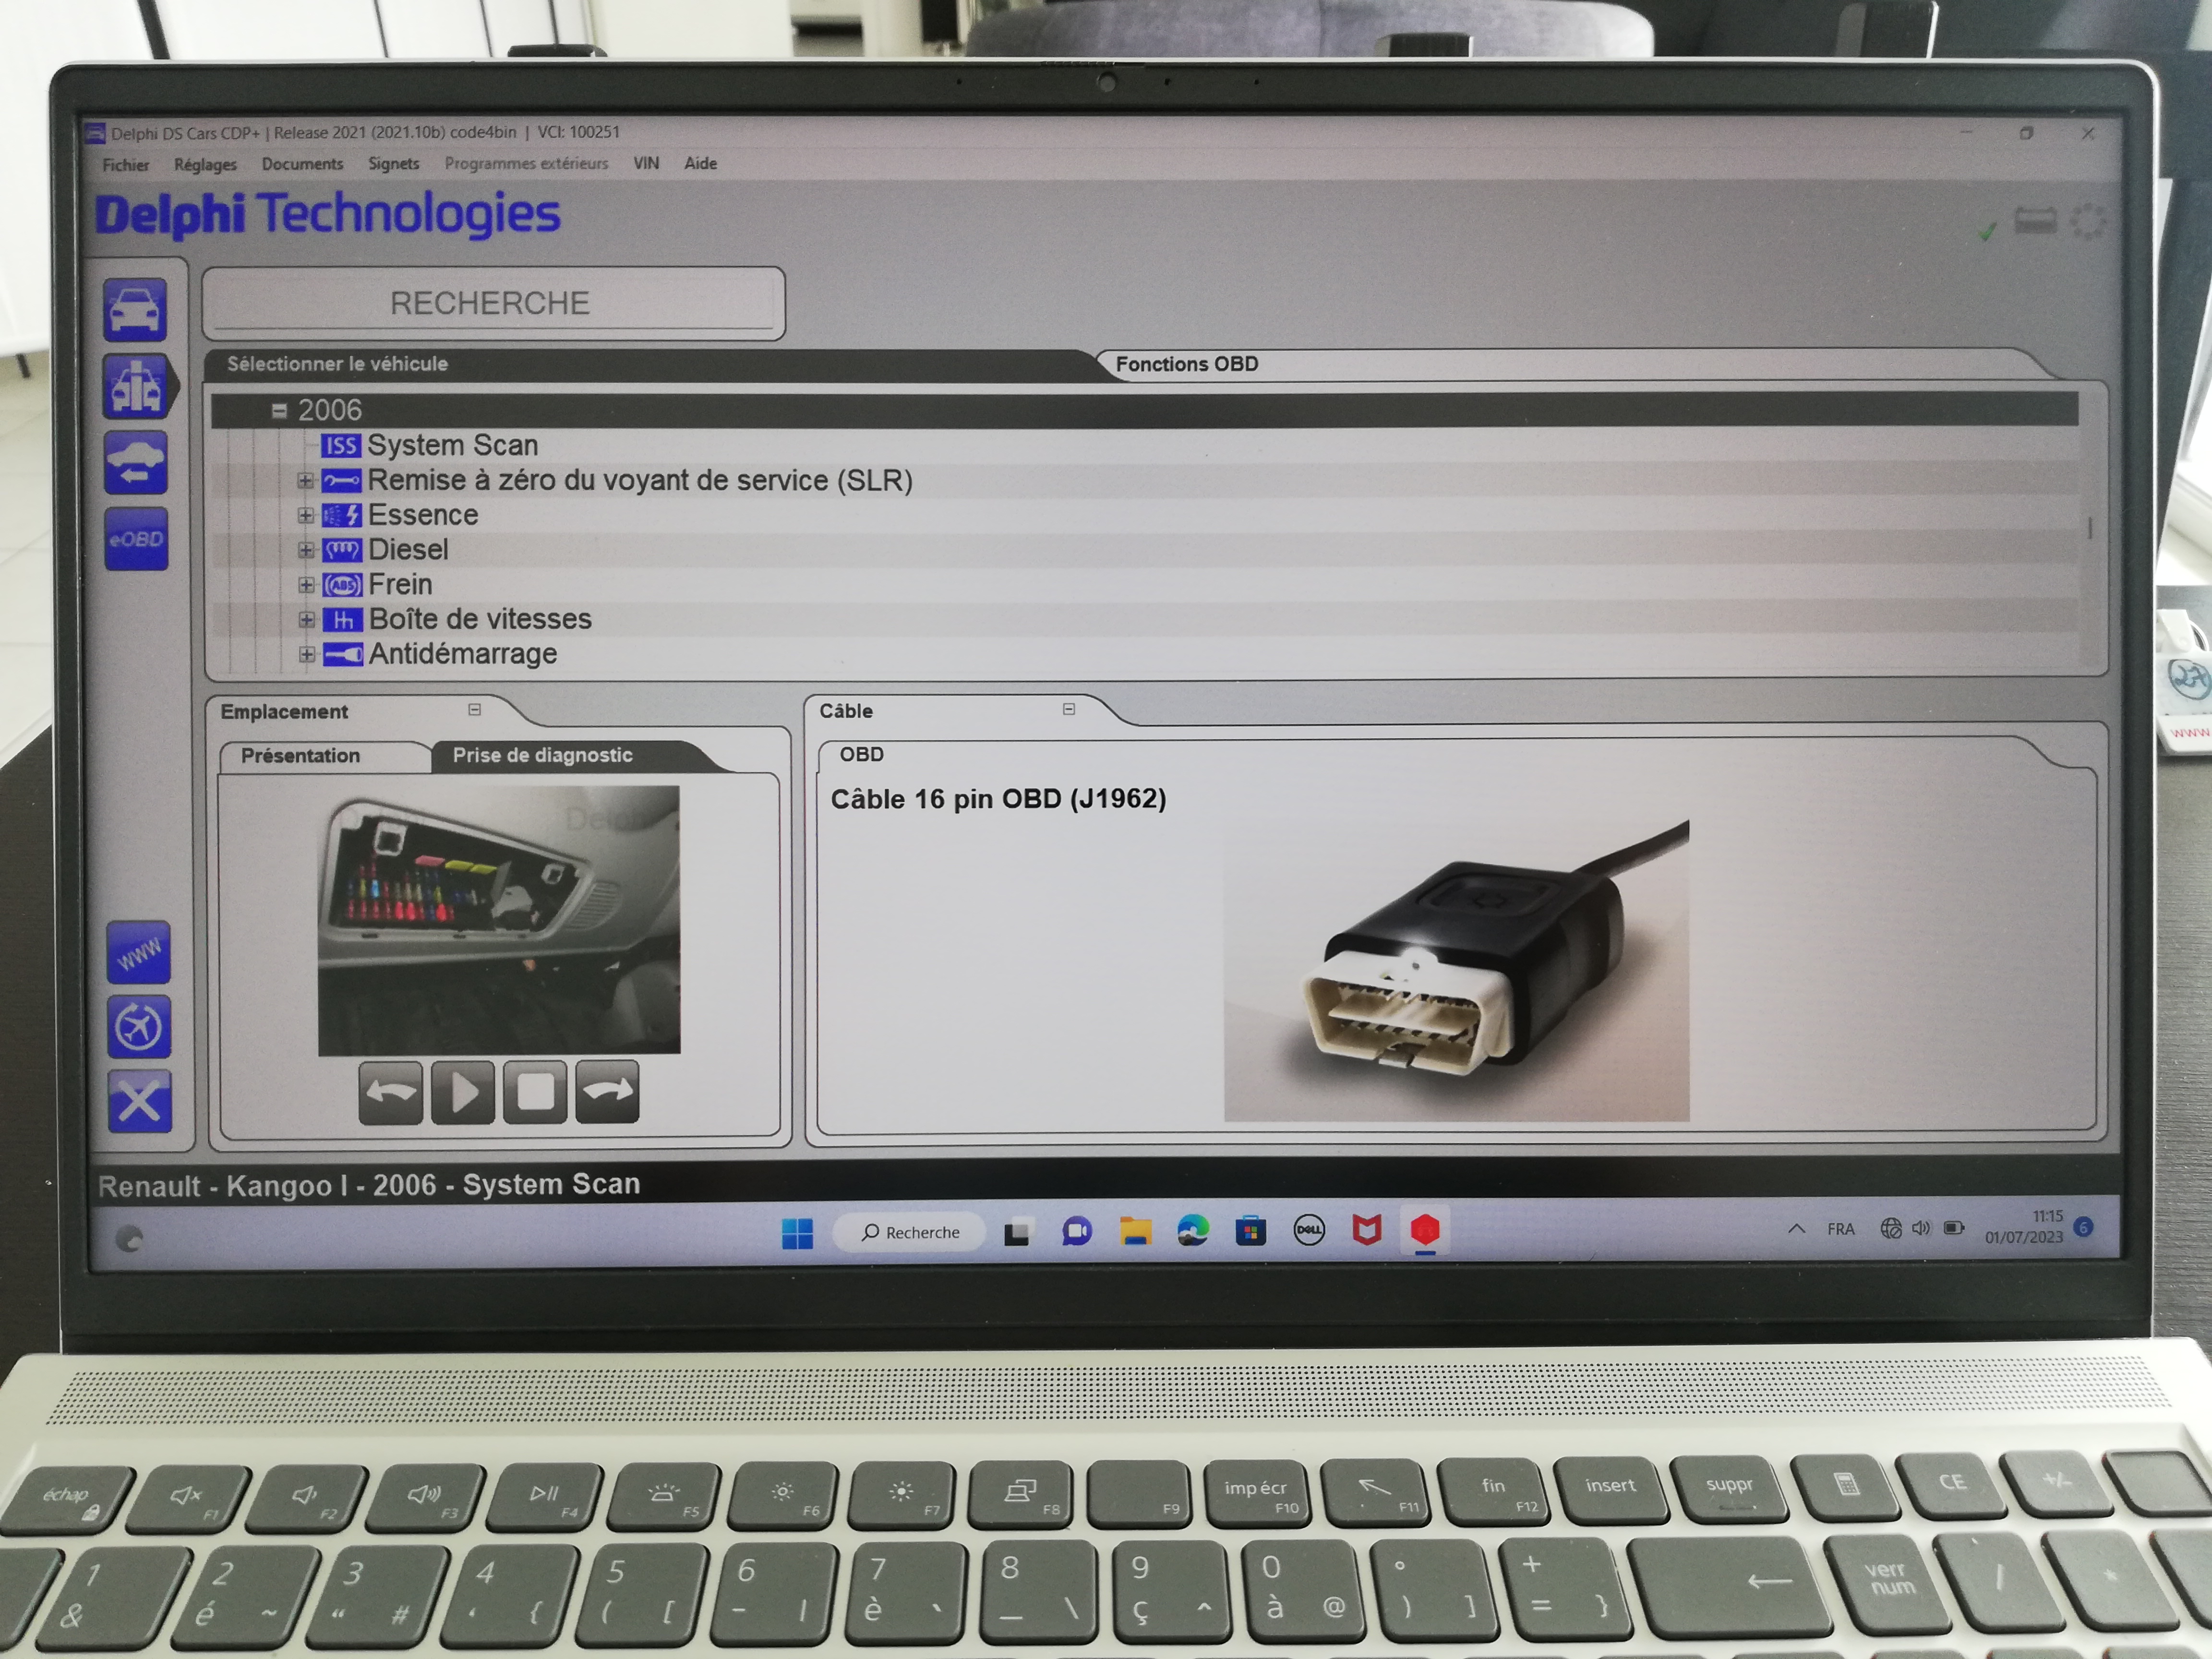Click the fuse box location thumbnail
The width and height of the screenshot is (2212, 1659).
499,920
